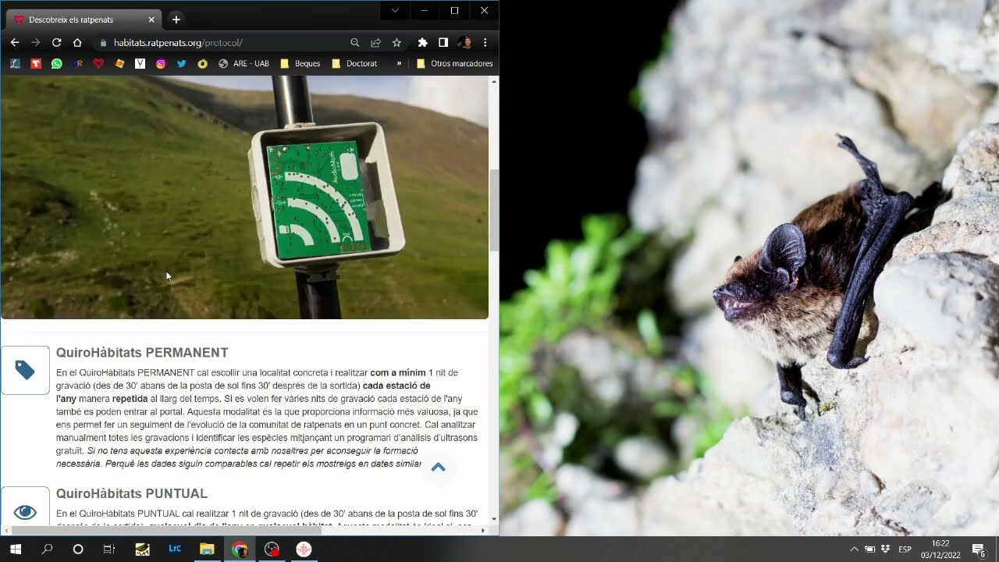Click the scroll-to-top chevron button
Viewport: 999px width, 562px height.
coord(438,467)
